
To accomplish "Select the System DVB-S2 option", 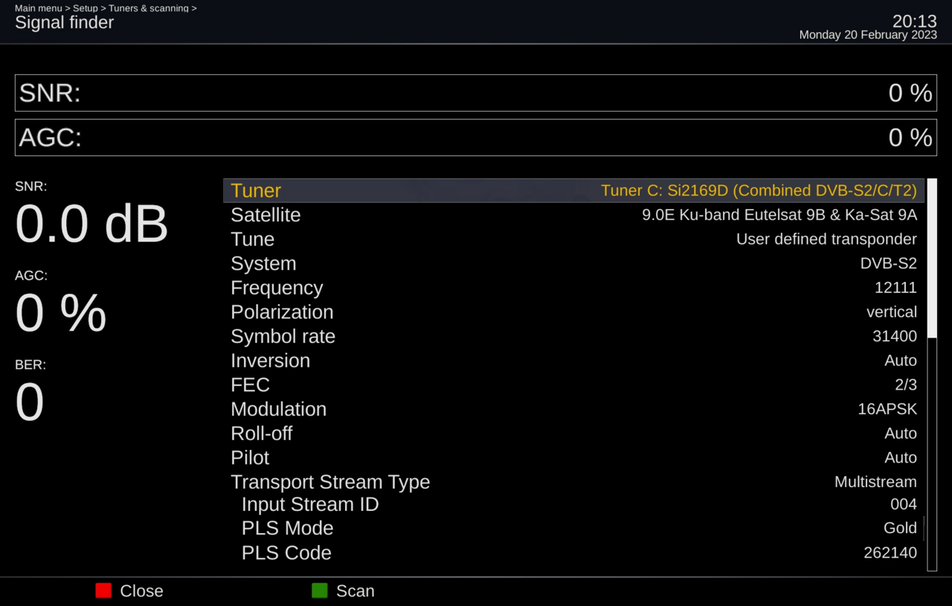I will tap(573, 263).
